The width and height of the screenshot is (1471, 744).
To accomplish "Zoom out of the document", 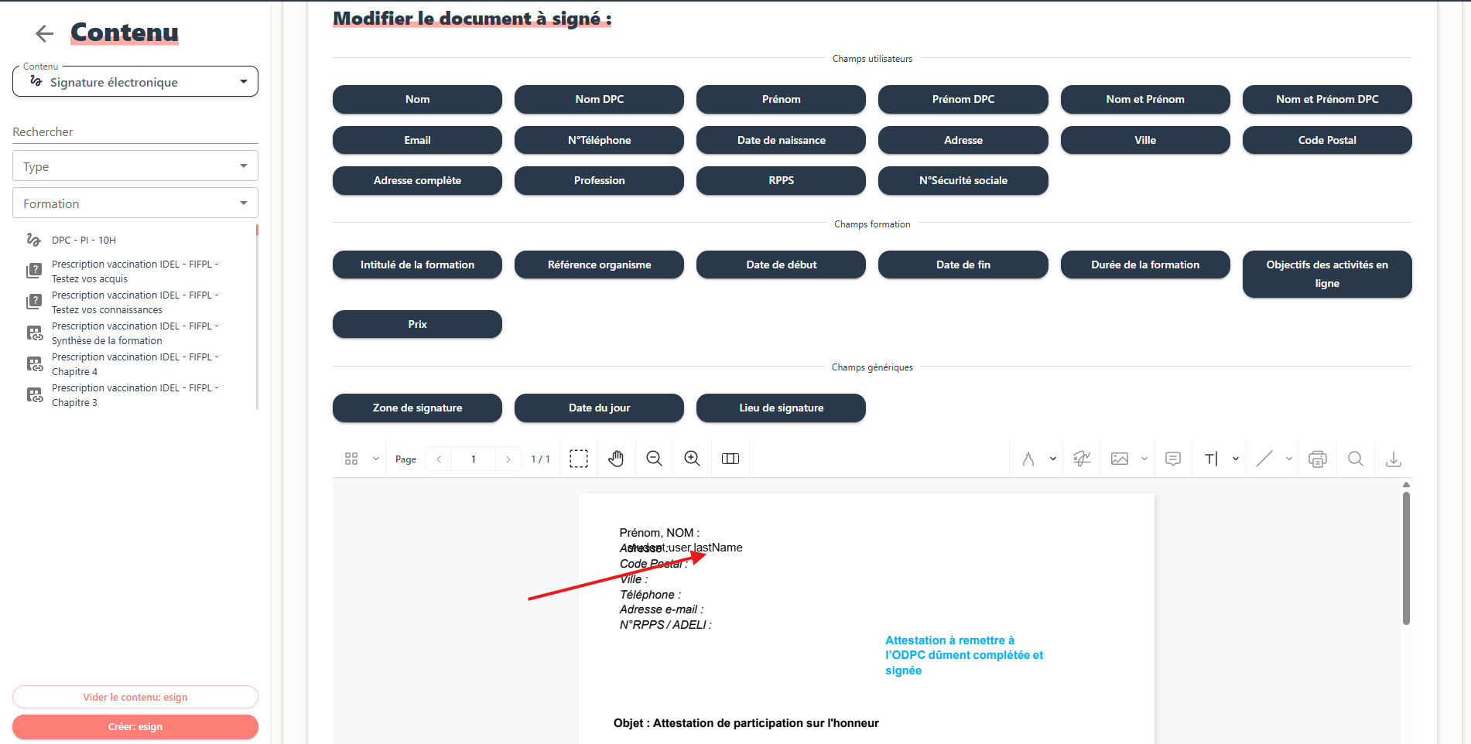I will (654, 459).
